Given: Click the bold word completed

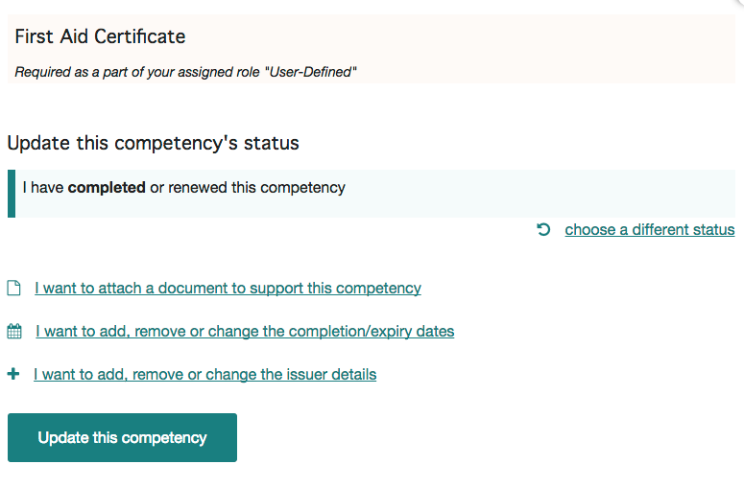Looking at the screenshot, I should [107, 188].
